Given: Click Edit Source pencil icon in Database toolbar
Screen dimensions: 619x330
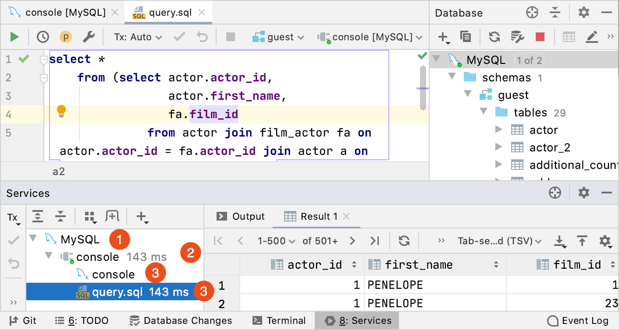Looking at the screenshot, I should pyautogui.click(x=592, y=37).
